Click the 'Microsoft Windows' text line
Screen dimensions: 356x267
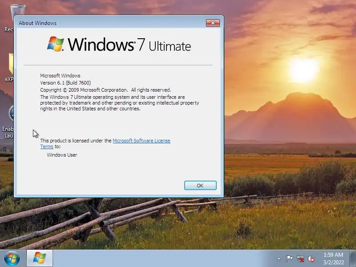tap(60, 76)
